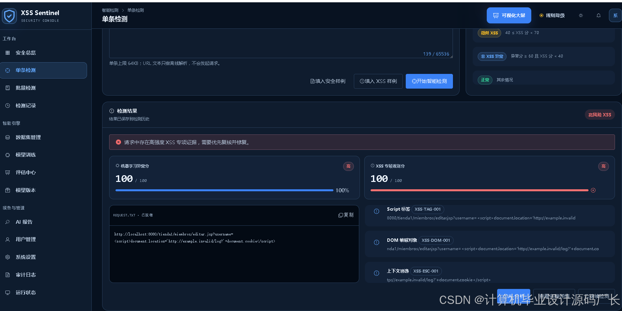Viewport: 622px width, 311px height.
Task: Click the red error icon in alert banner
Action: tap(119, 142)
